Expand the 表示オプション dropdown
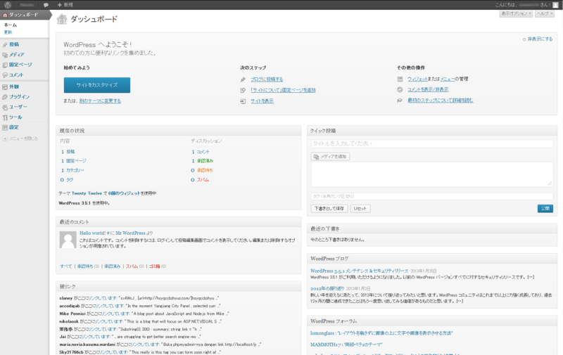The height and width of the screenshot is (355, 563). (516, 13)
